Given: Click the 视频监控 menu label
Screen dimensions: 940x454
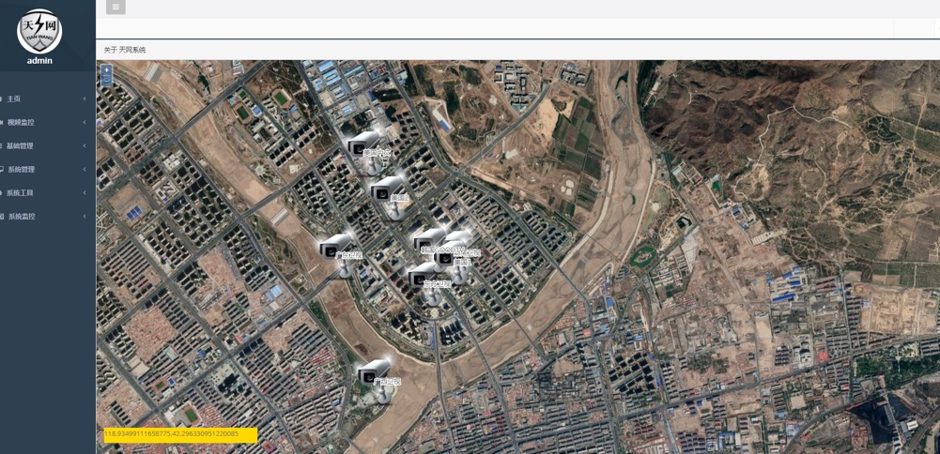Looking at the screenshot, I should pyautogui.click(x=21, y=122).
